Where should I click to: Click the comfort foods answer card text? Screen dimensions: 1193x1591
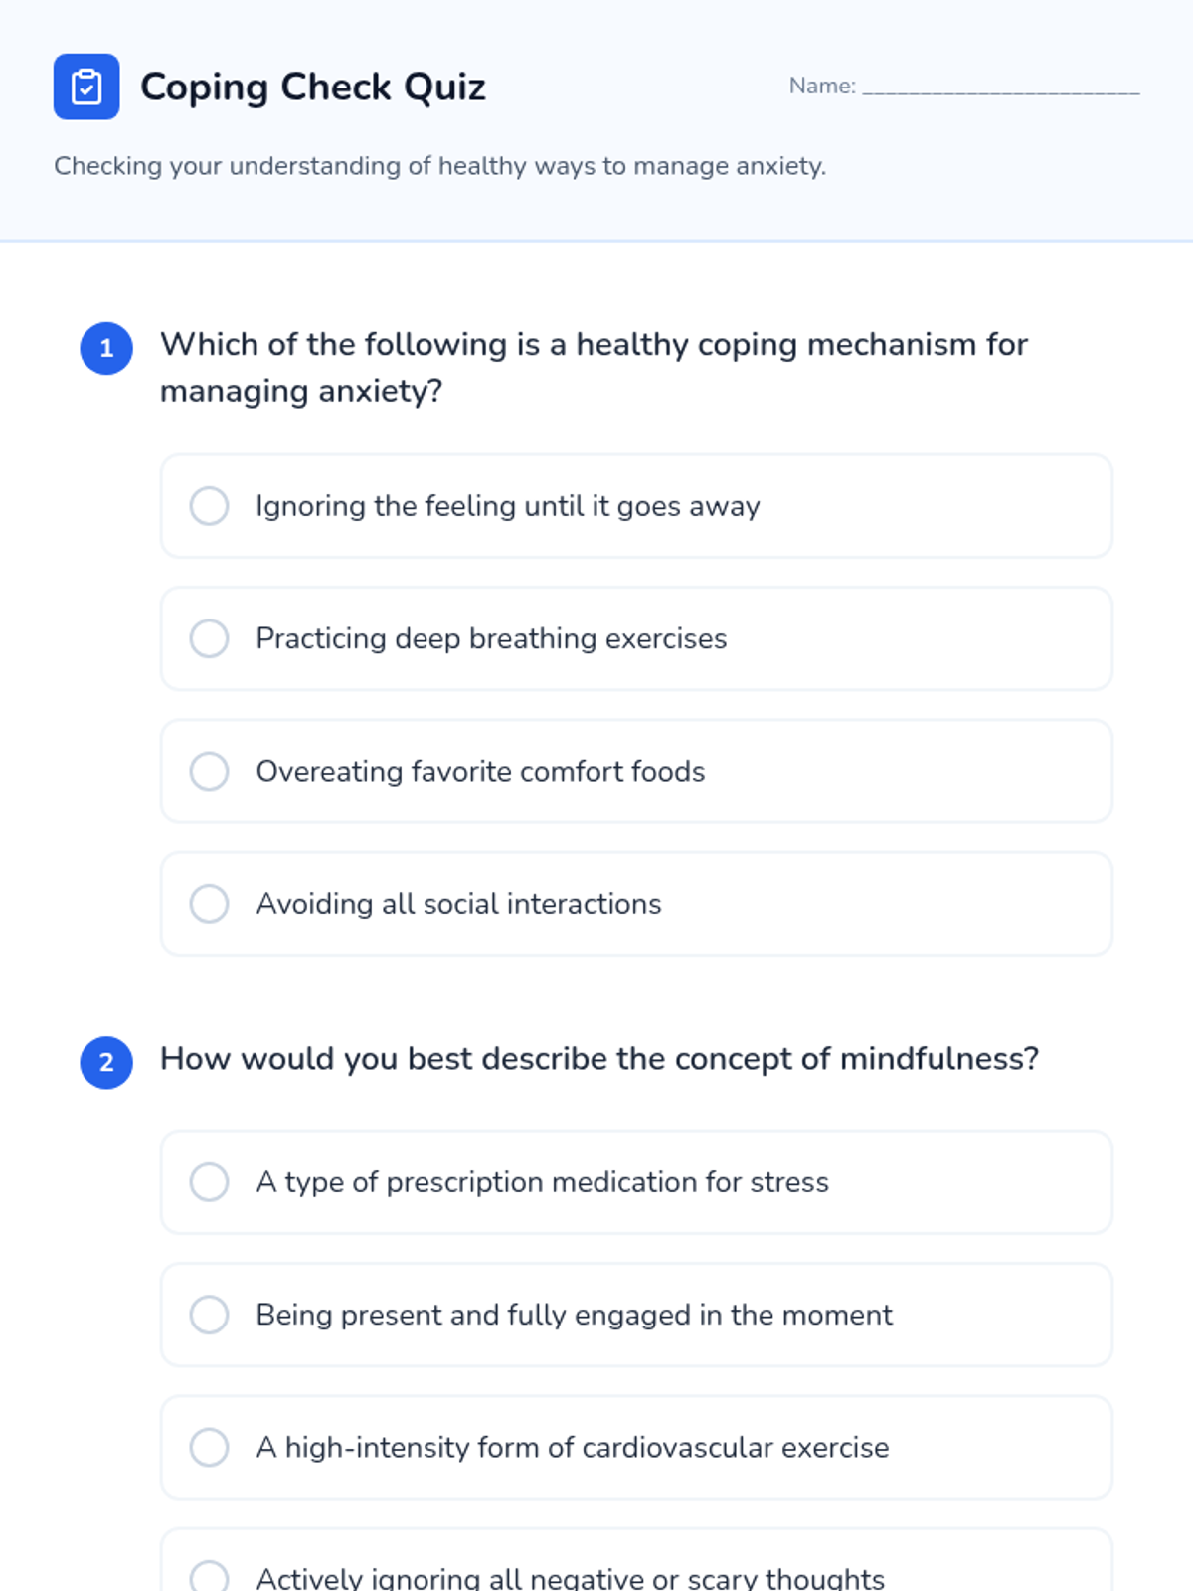(480, 772)
